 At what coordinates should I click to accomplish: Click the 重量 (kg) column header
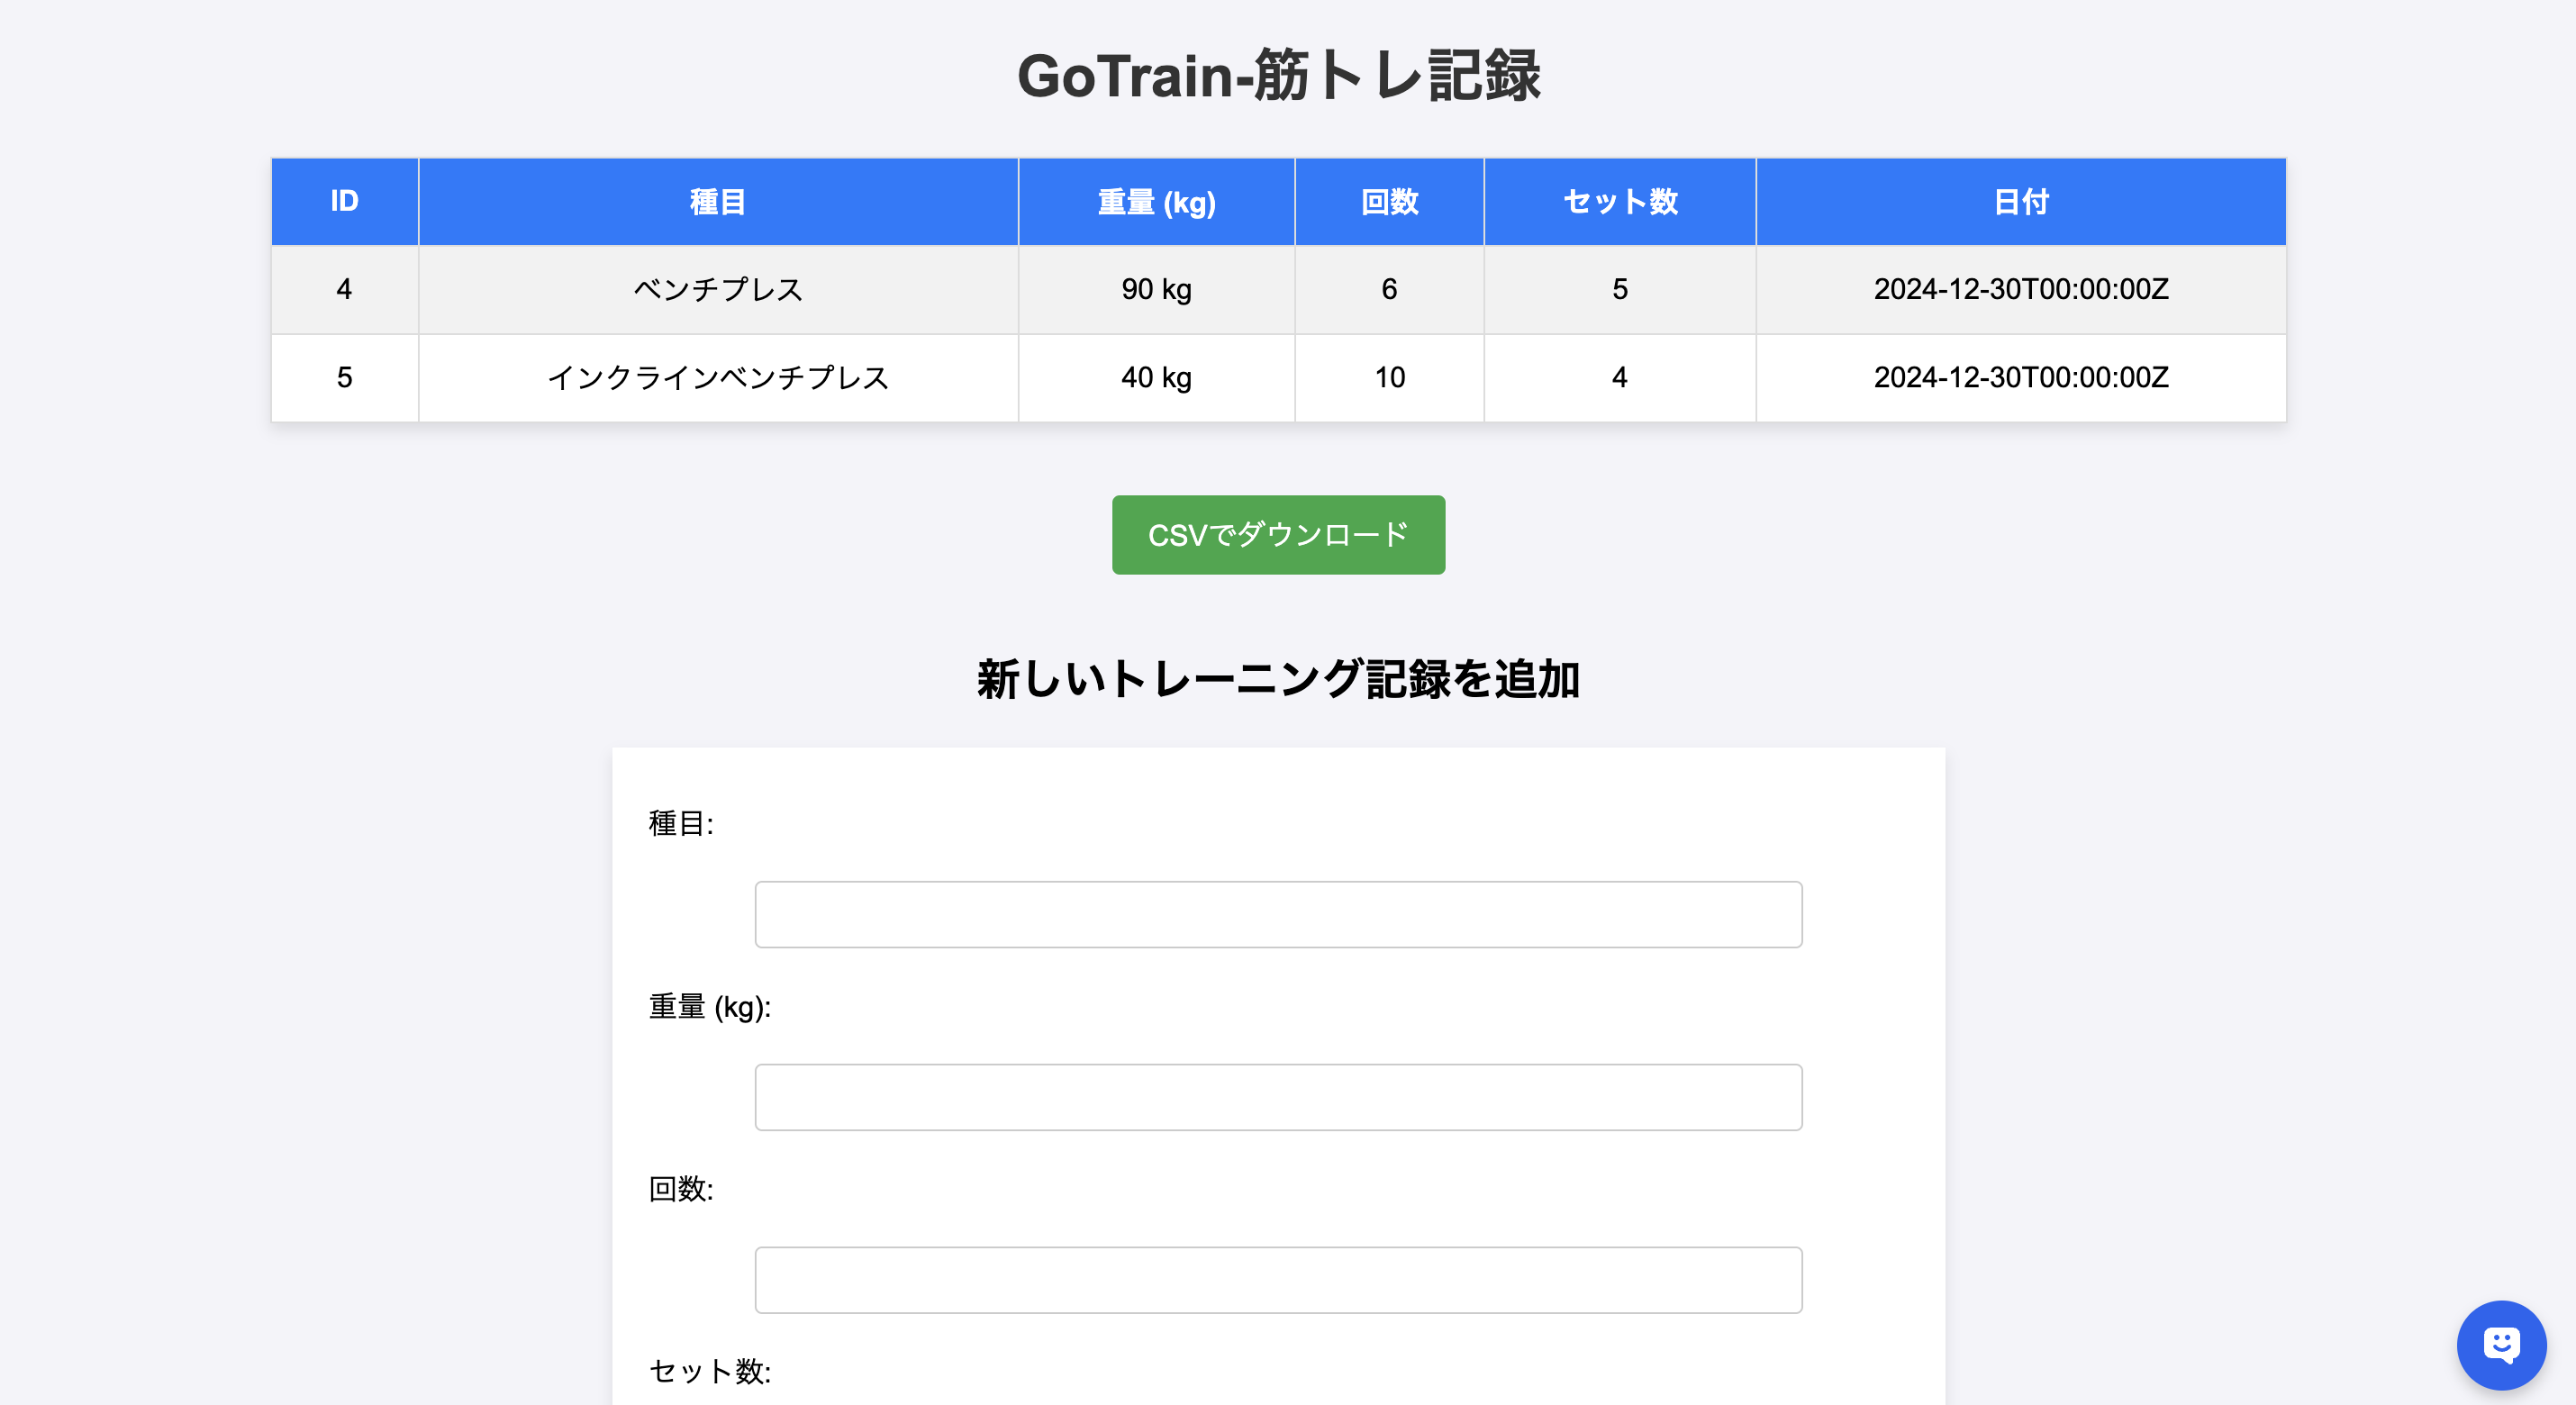coord(1156,201)
